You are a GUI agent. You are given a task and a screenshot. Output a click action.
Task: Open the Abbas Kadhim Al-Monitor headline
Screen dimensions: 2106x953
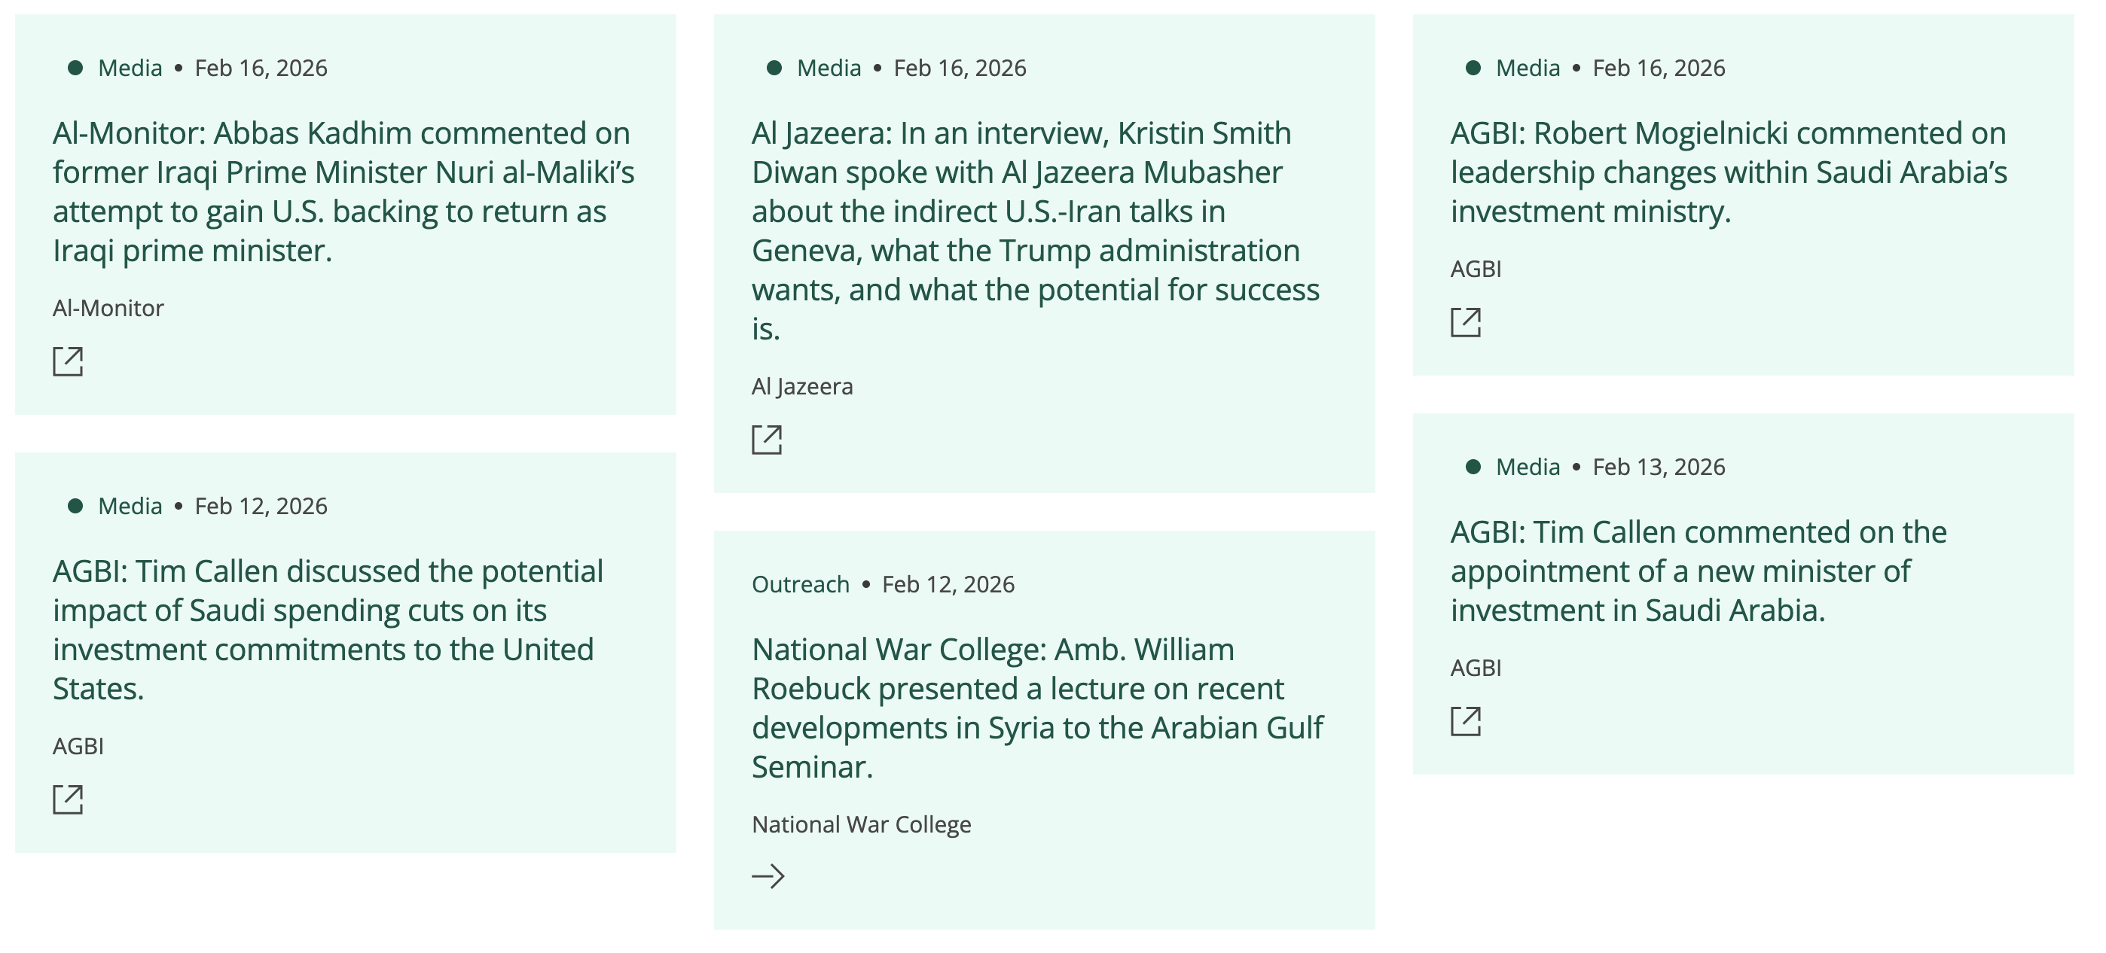click(343, 191)
